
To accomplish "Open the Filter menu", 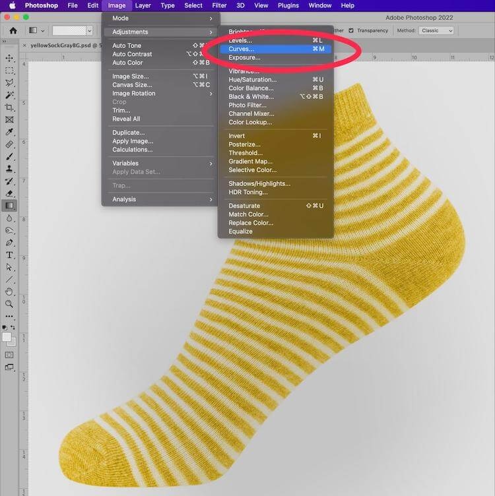I will [218, 5].
